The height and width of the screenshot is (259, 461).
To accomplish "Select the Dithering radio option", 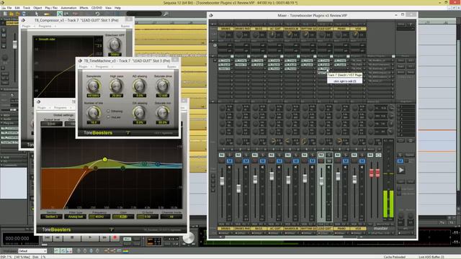I will (x=108, y=112).
